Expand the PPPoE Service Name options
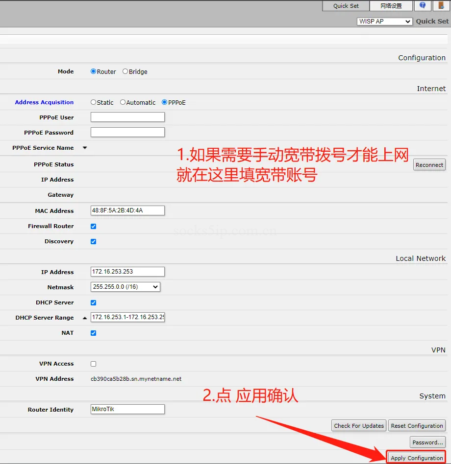Viewport: 451px width, 464px height. coord(84,148)
